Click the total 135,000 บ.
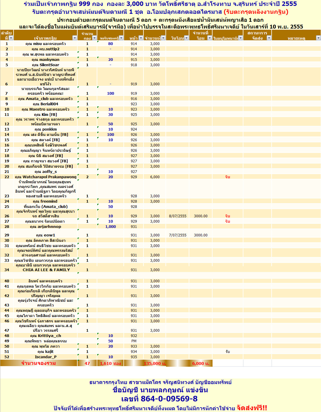321x412 pixels. pos(155,363)
